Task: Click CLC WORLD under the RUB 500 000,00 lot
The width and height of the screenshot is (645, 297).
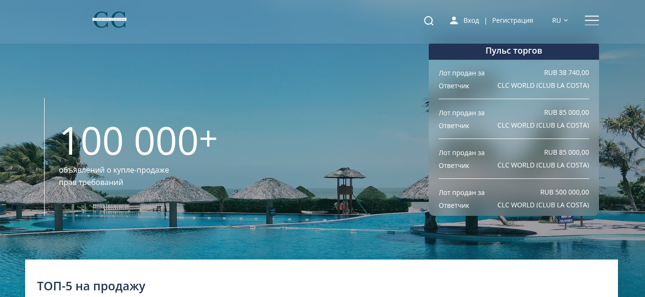Action: [x=543, y=205]
